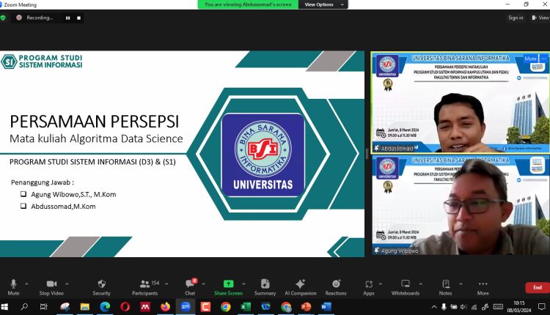Expand chat options arrow beside Chat

pyautogui.click(x=203, y=283)
